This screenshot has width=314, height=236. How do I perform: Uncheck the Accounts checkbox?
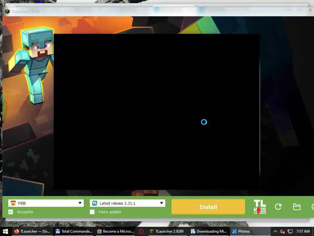[x=11, y=212]
